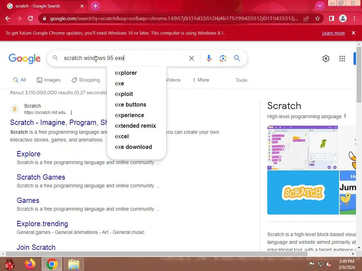Bookmark this page with the star icon
Viewport: 362px width, 271px height.
[x=317, y=18]
